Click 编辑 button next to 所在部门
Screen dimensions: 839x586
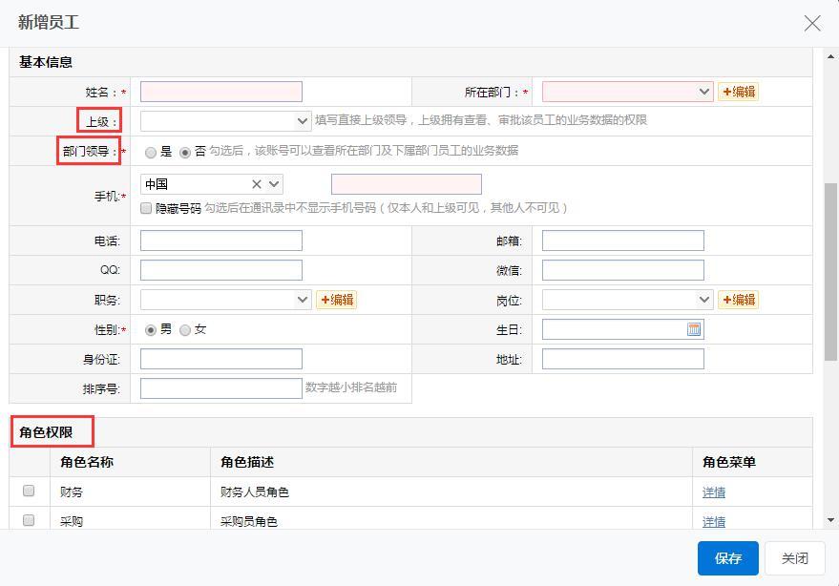click(739, 92)
